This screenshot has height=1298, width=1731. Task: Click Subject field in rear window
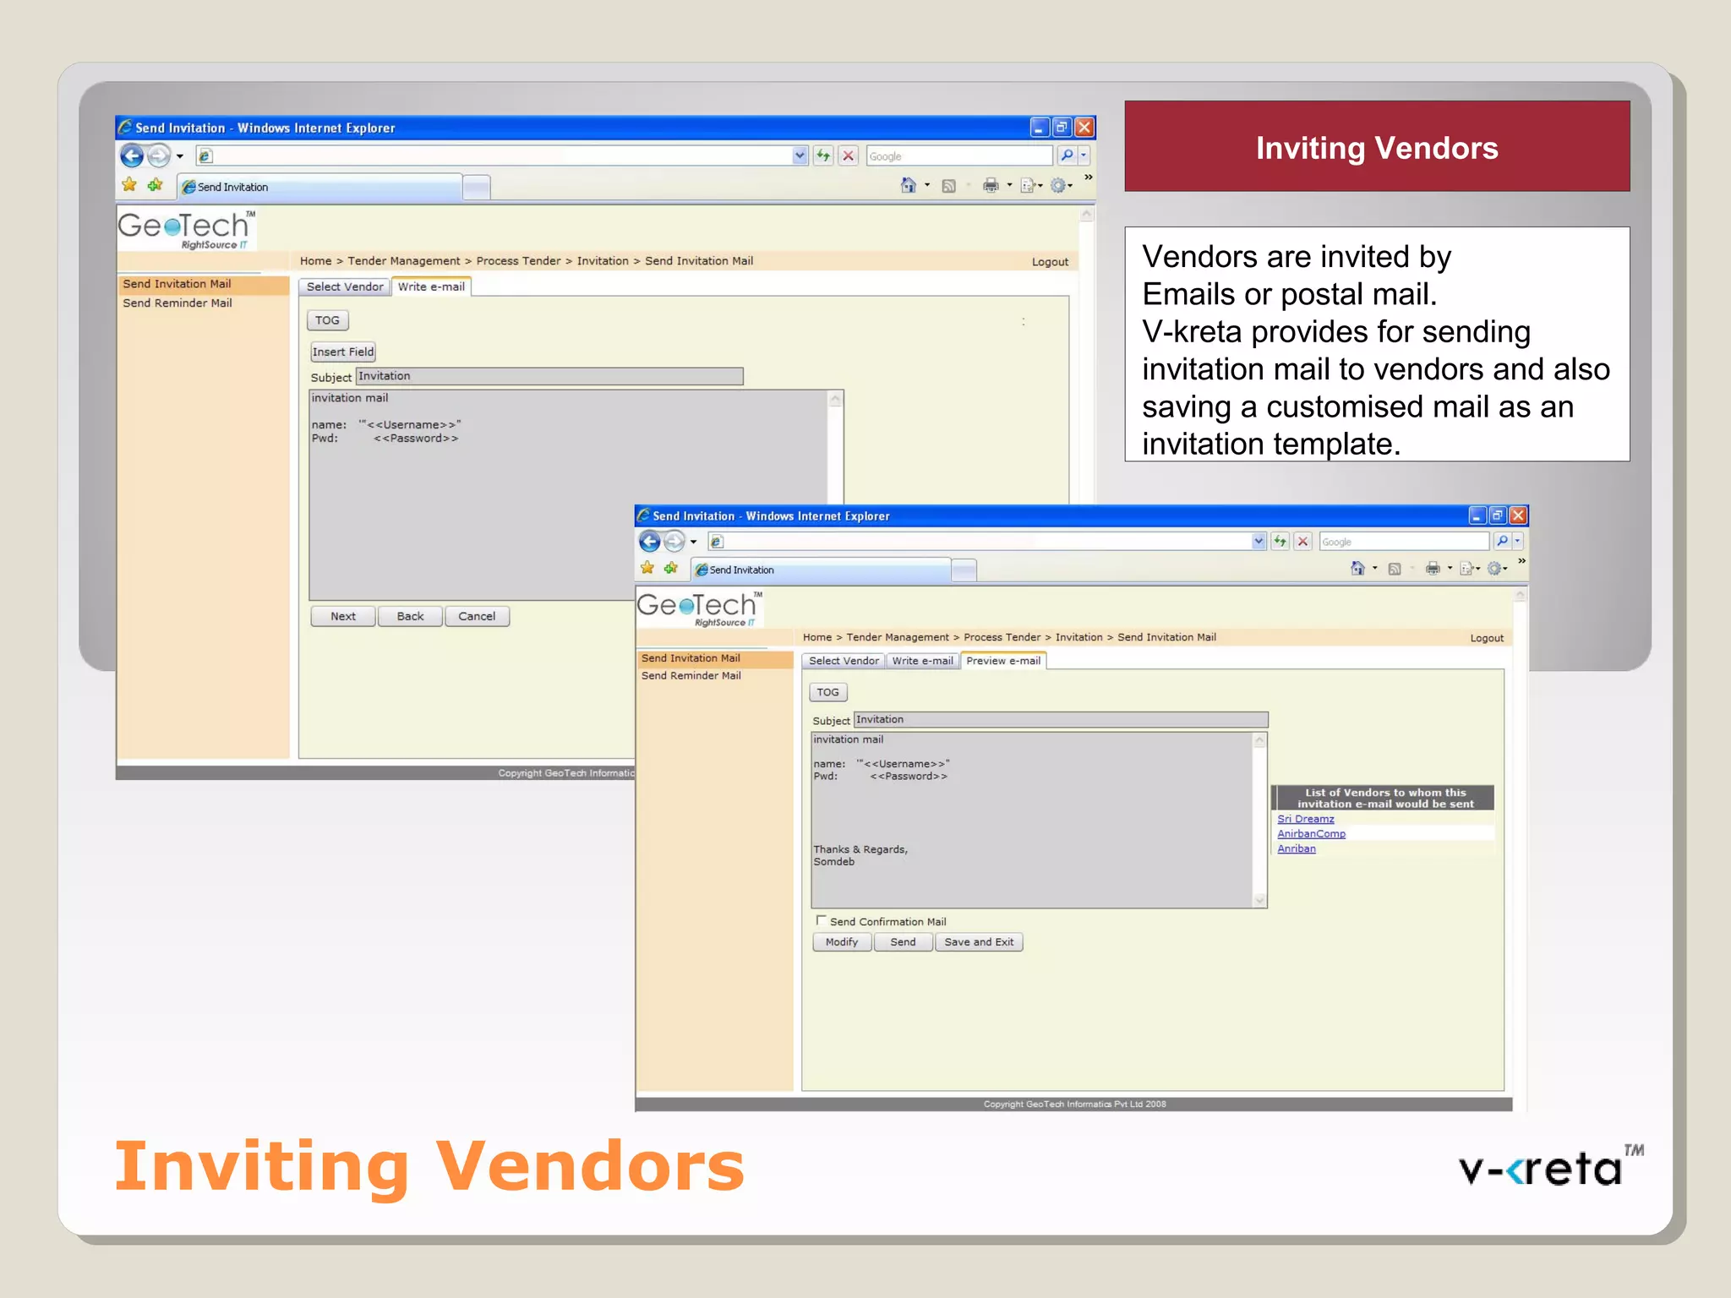click(x=549, y=376)
